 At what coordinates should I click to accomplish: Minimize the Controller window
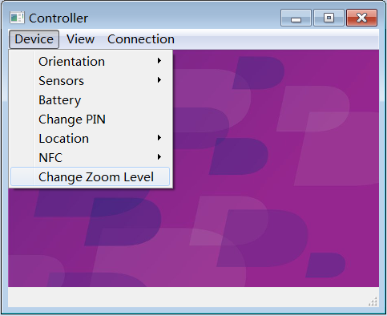296,18
